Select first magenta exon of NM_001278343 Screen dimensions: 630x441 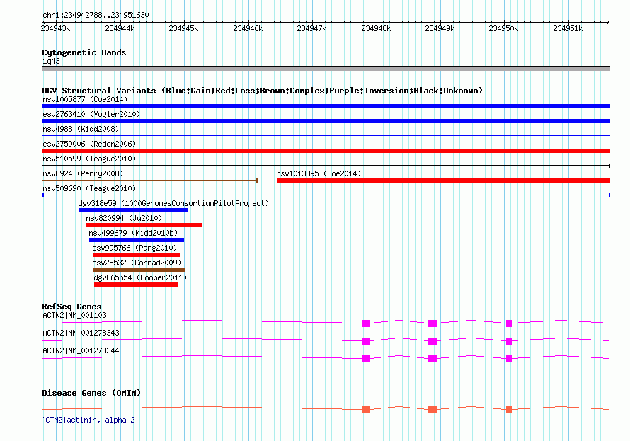tap(366, 341)
